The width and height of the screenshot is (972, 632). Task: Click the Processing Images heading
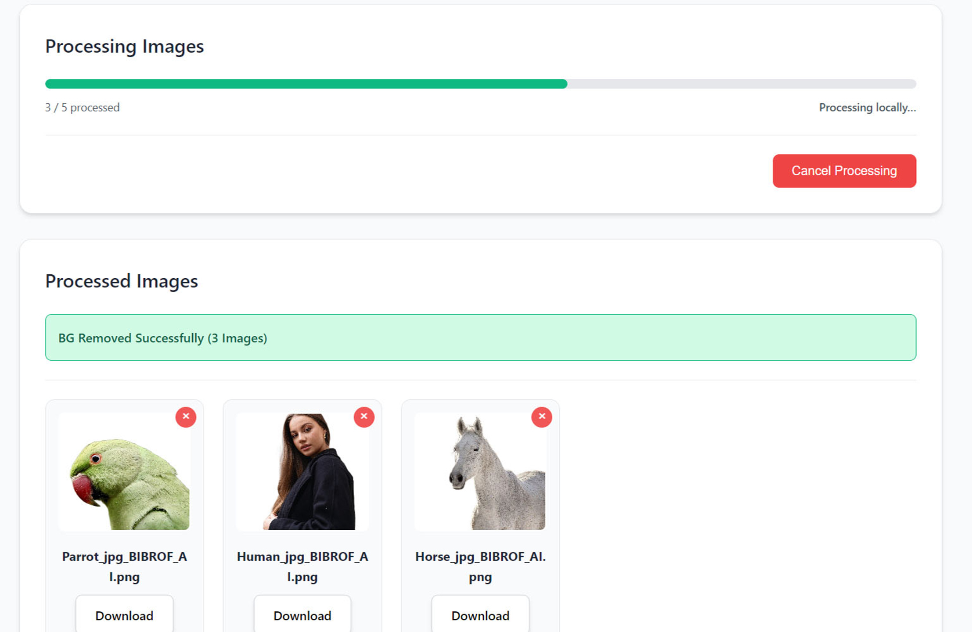pyautogui.click(x=125, y=47)
